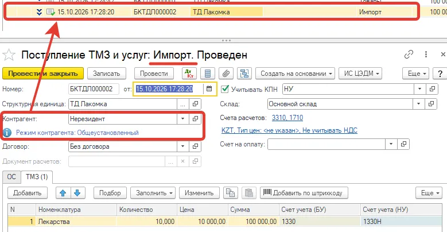Click Записать button
447x232 pixels.
point(107,74)
